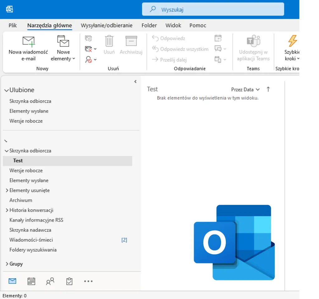Click the Nowa wiadomość e-mail icon
This screenshot has width=319, height=299.
[x=28, y=41]
